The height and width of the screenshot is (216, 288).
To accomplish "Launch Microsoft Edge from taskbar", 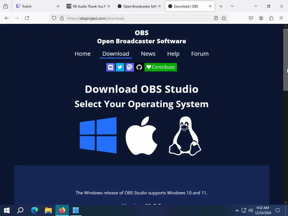I will click(x=35, y=210).
